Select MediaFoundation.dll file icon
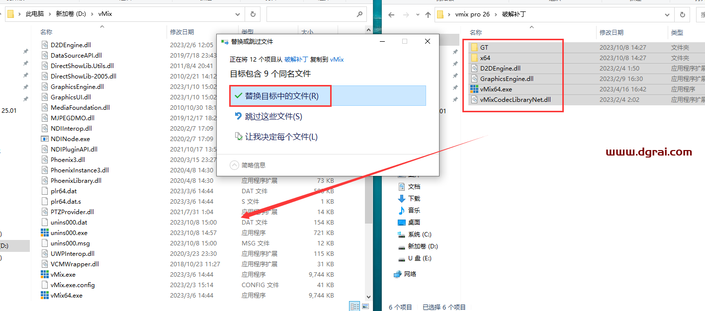This screenshot has height=311, width=705. click(45, 107)
